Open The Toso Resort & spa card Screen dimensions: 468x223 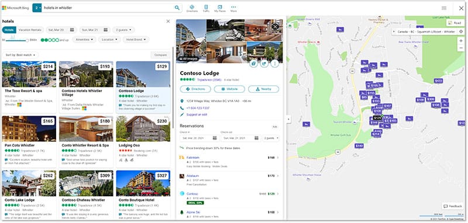[29, 87]
